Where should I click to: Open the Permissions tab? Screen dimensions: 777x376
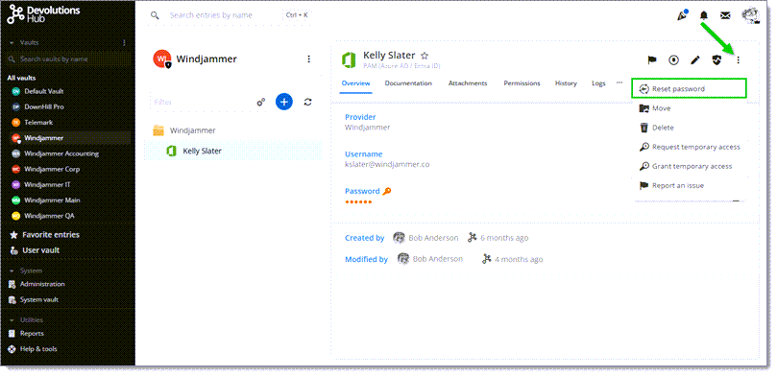point(522,83)
